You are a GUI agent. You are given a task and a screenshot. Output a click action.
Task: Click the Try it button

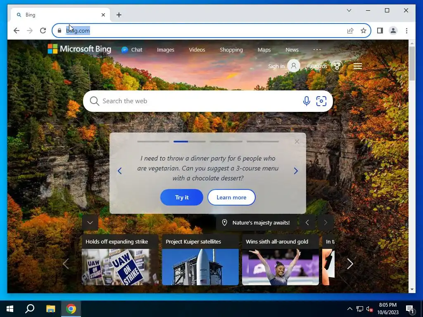(x=182, y=197)
